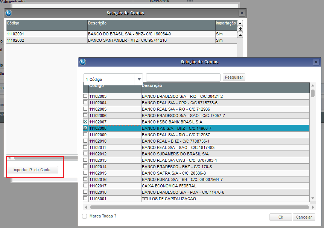The image size is (324, 228).
Task: Tick the checkbox for account 11103001
Action: (85, 199)
